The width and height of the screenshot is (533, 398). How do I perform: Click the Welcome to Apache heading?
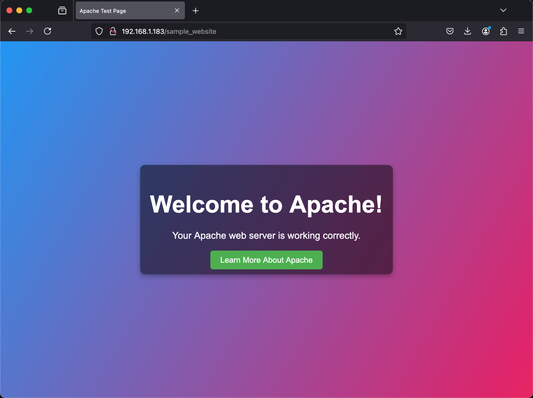click(x=266, y=205)
